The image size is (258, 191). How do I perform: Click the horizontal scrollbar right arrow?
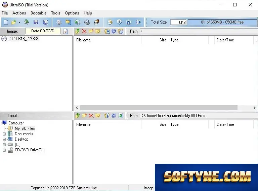tap(255, 108)
